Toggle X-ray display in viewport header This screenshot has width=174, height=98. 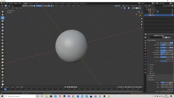(133, 8)
